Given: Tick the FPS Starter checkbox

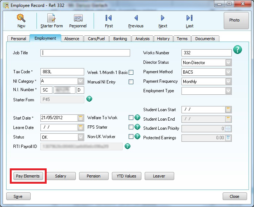Looking at the screenshot, I should tap(131, 127).
